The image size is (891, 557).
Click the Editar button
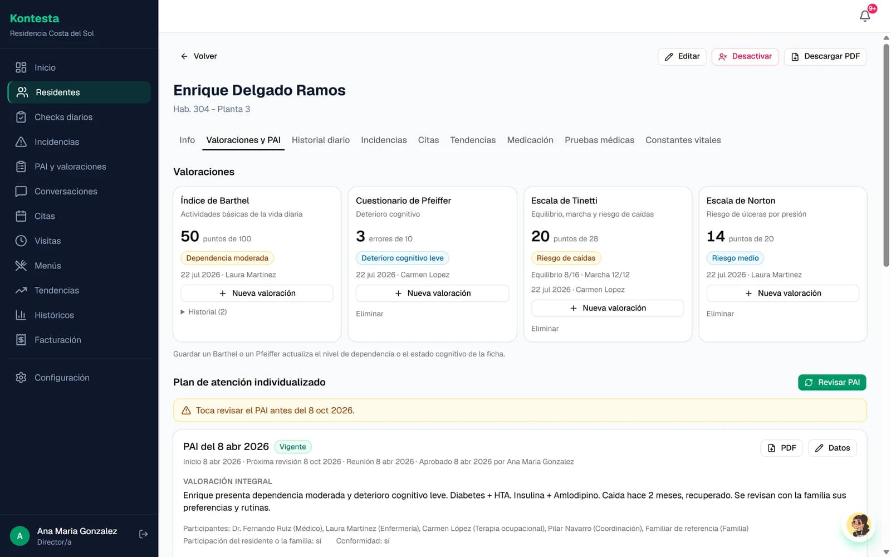682,56
